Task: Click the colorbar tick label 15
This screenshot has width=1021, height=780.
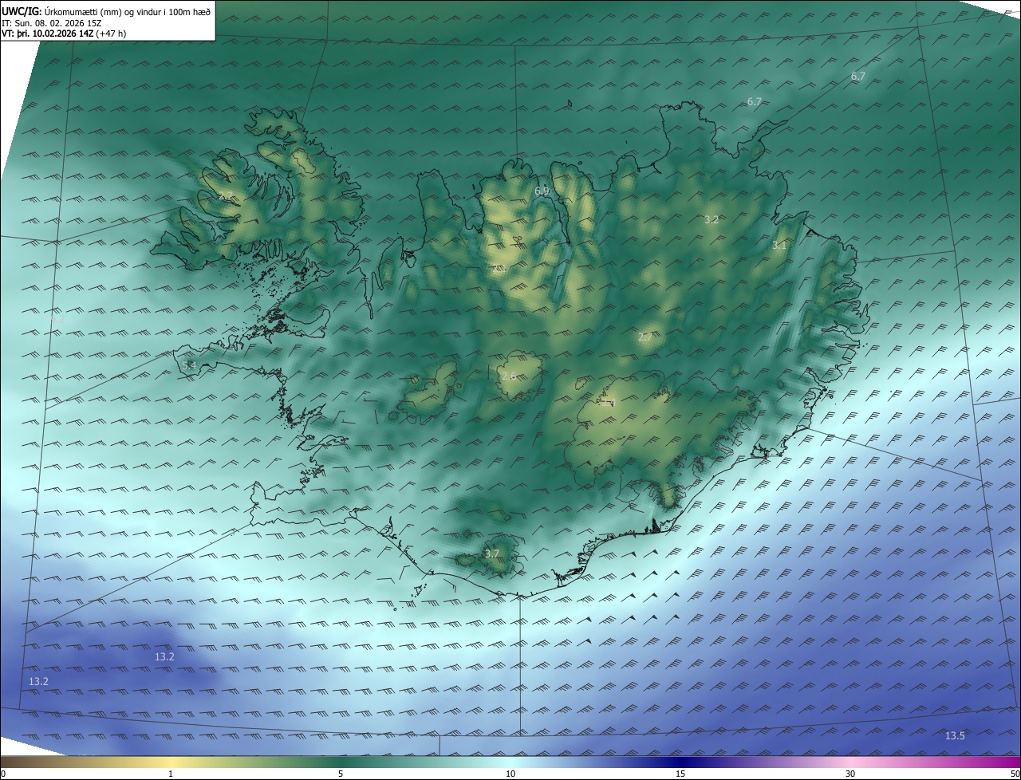Action: point(680,774)
